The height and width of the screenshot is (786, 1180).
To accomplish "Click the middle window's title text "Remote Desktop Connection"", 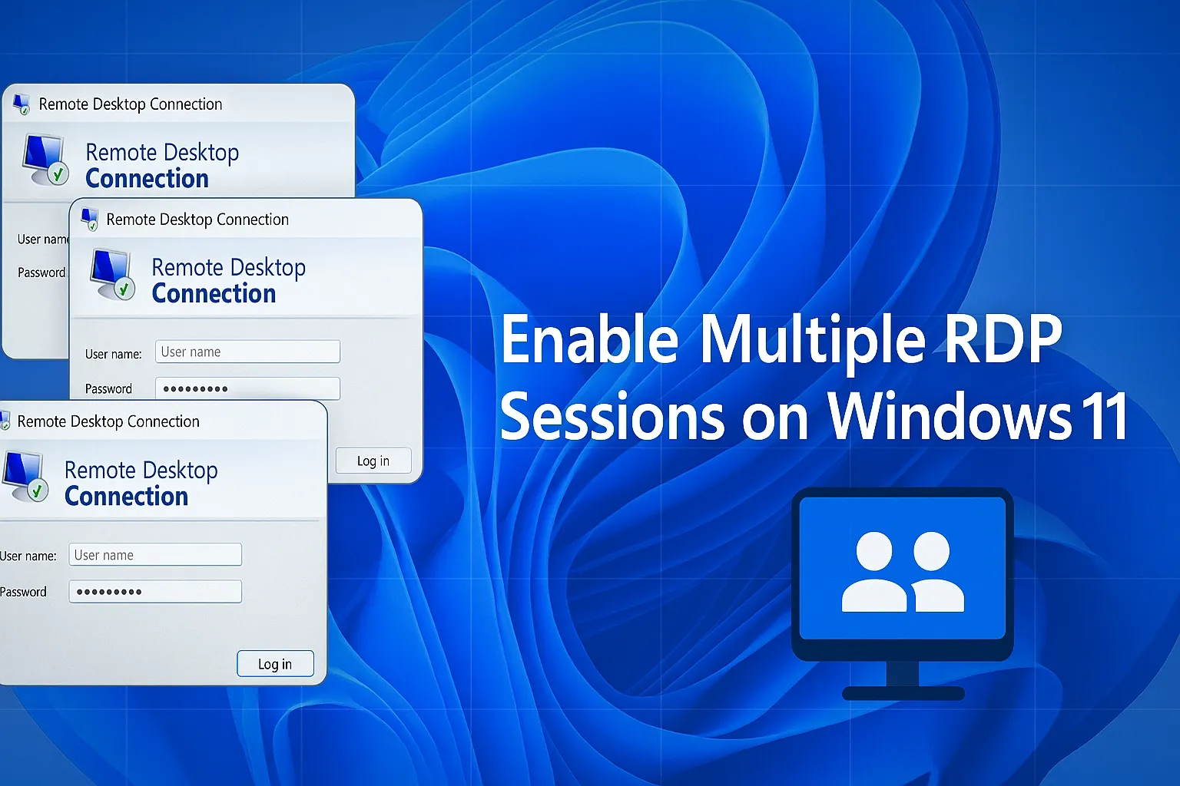I will [197, 220].
